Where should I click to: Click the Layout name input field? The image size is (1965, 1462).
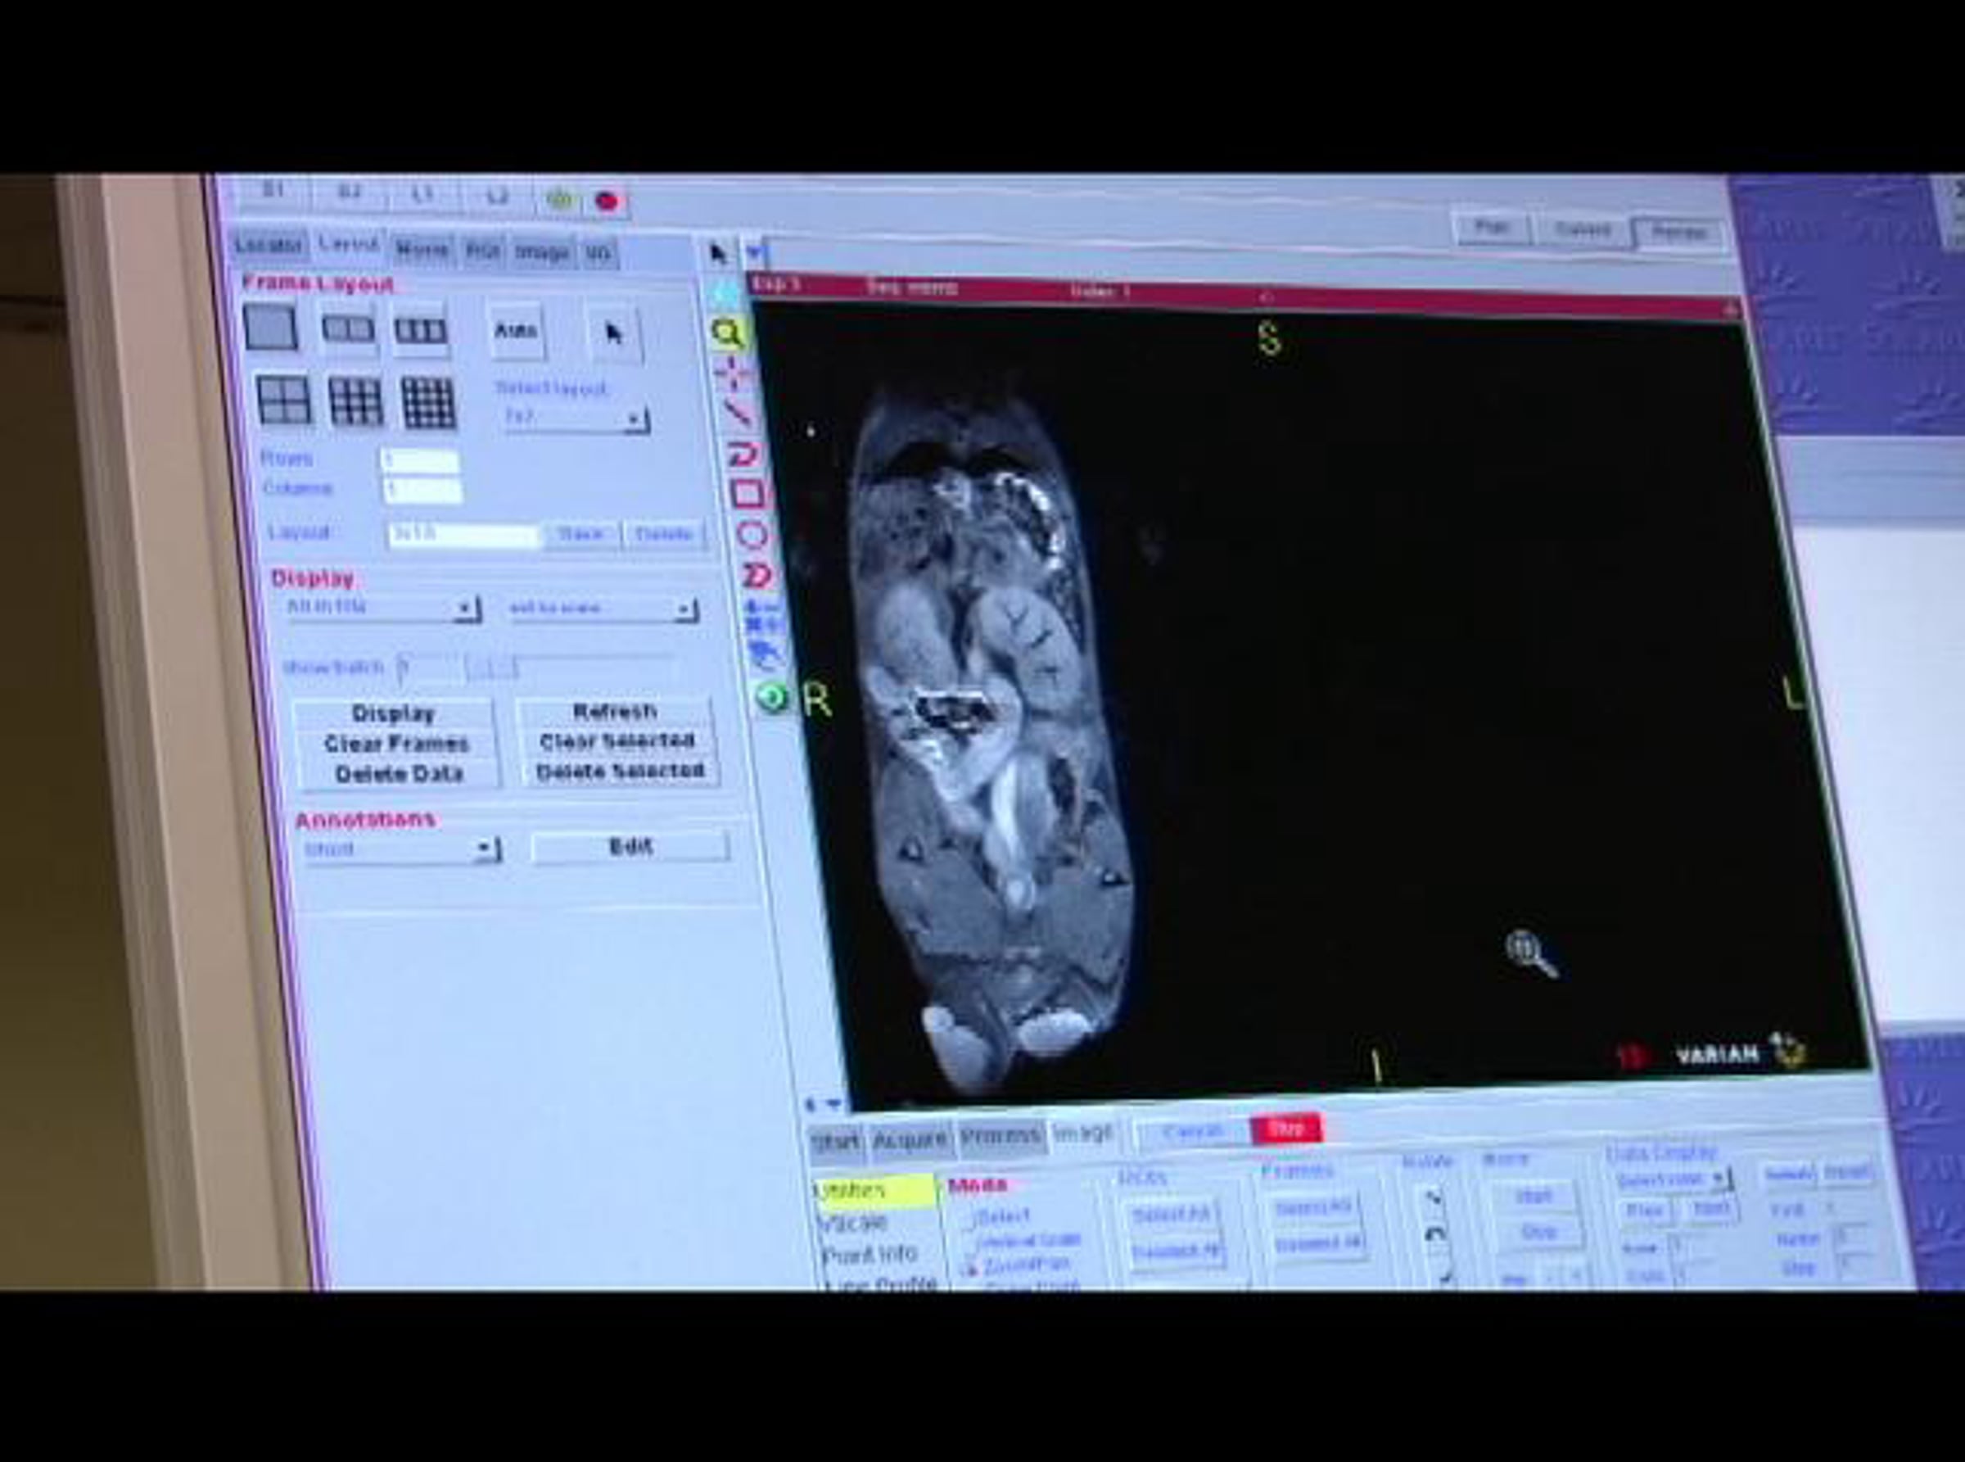463,535
